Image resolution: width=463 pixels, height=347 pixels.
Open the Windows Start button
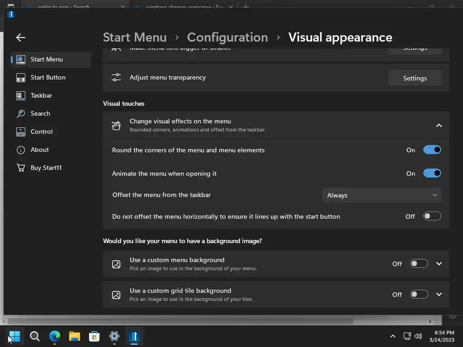pyautogui.click(x=14, y=336)
